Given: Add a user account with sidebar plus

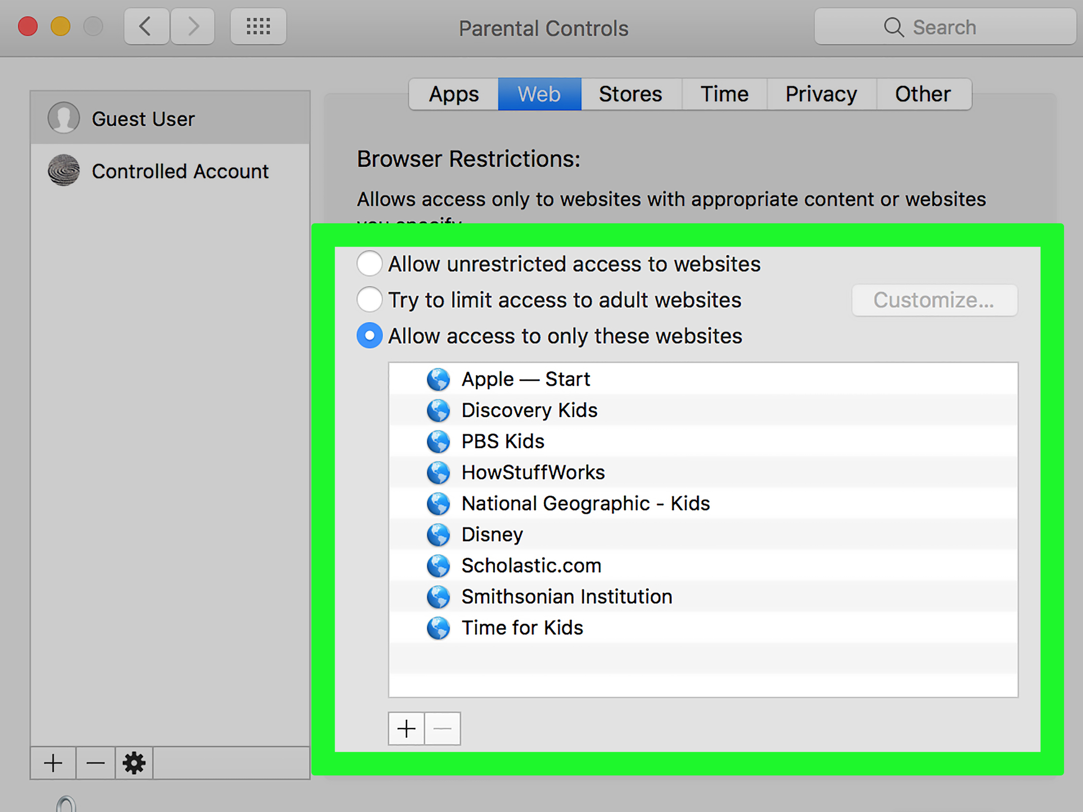Looking at the screenshot, I should pyautogui.click(x=53, y=763).
